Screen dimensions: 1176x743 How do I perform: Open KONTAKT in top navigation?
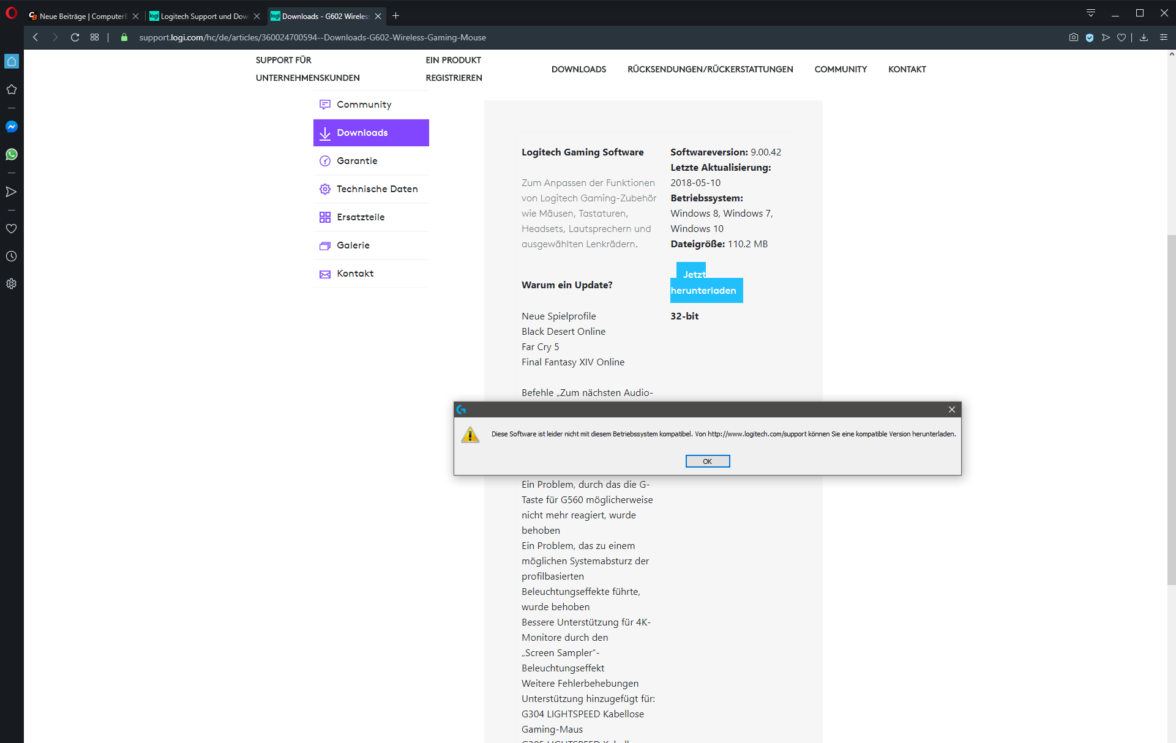(x=907, y=69)
